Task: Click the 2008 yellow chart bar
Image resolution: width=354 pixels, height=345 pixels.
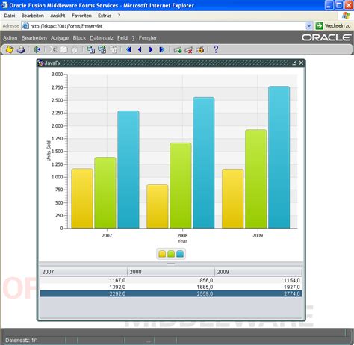Action: click(158, 206)
